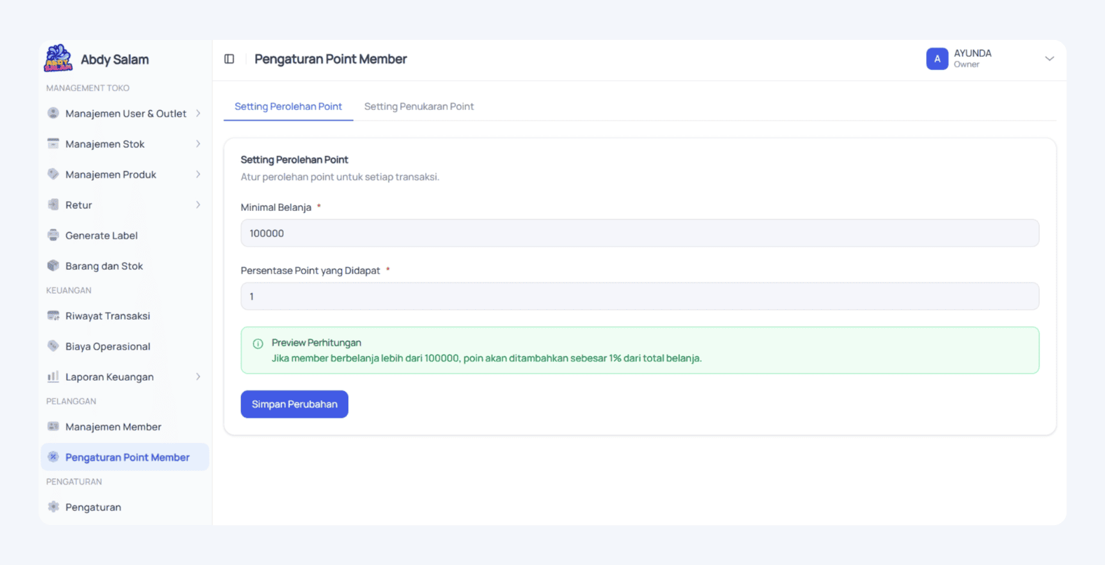Click the Manajemen Produk tag icon
The height and width of the screenshot is (565, 1105).
pyautogui.click(x=53, y=174)
